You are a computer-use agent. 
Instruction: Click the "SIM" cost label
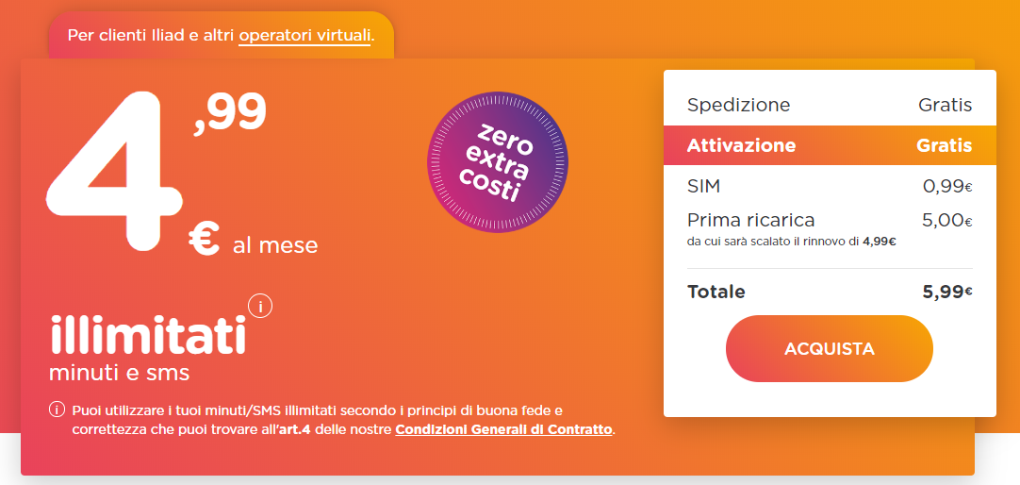pyautogui.click(x=703, y=187)
